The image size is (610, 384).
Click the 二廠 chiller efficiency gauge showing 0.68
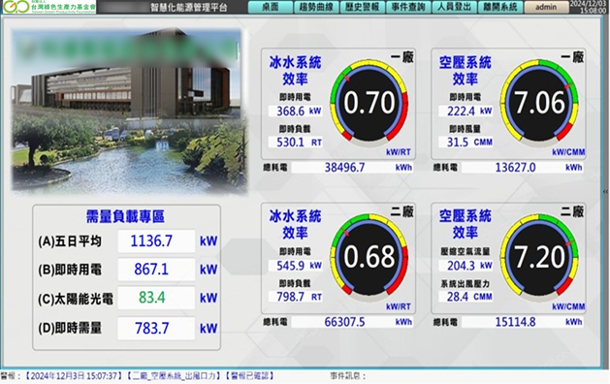point(369,256)
